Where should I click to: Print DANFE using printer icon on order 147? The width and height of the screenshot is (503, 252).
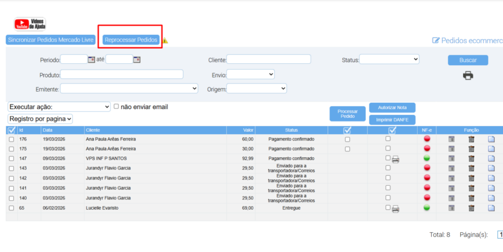click(395, 159)
